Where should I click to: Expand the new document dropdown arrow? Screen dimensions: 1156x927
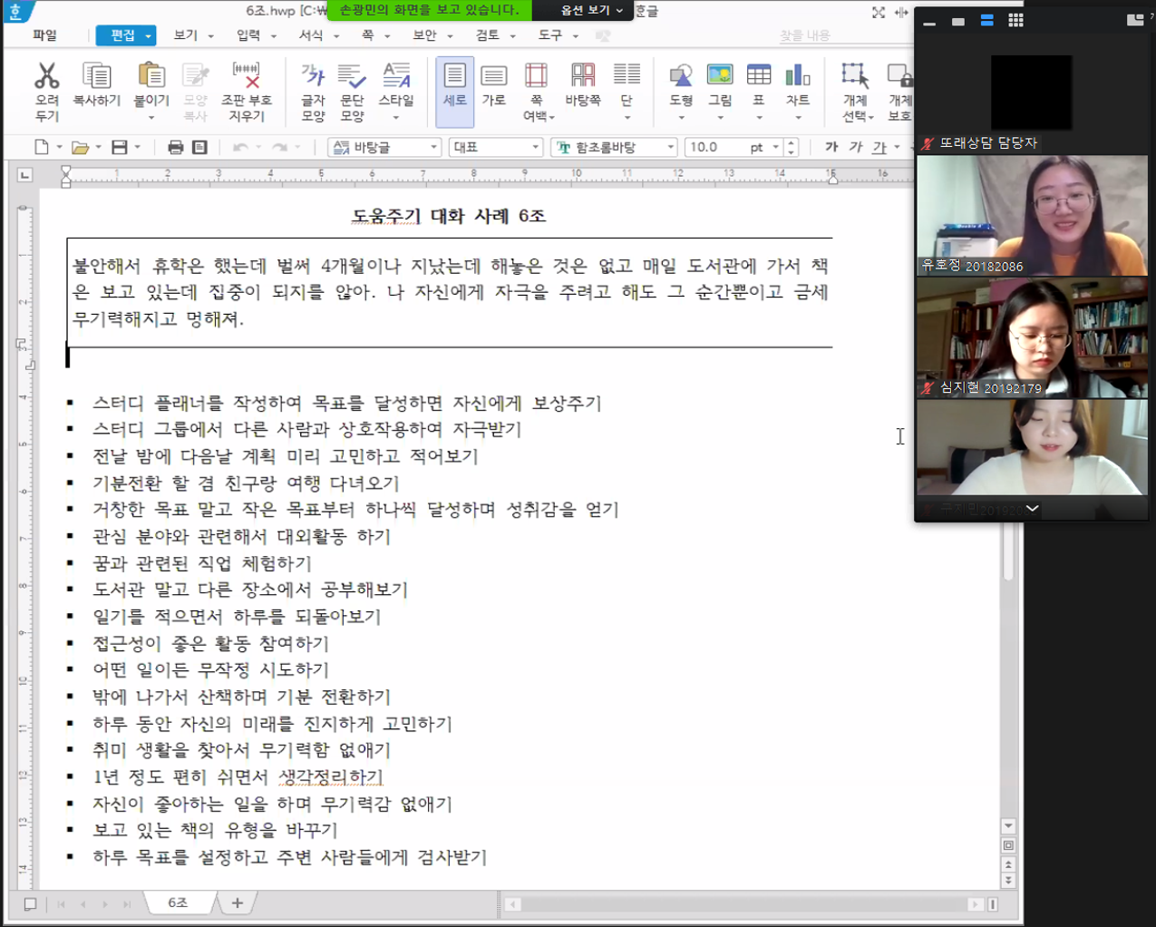[x=59, y=147]
